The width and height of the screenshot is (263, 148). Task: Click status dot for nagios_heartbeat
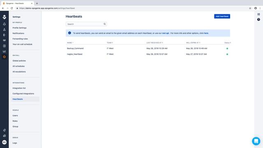click(227, 54)
